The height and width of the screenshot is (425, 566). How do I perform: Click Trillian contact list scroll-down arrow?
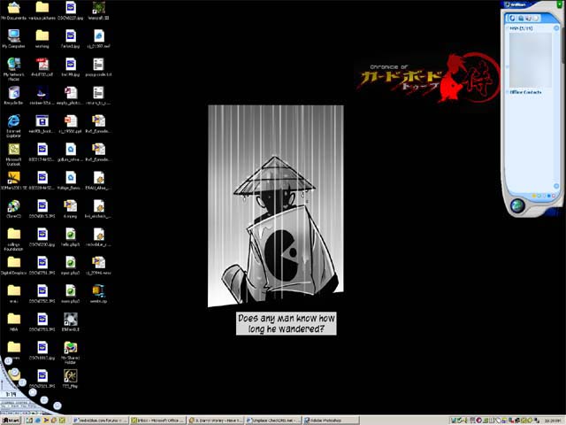click(x=556, y=186)
